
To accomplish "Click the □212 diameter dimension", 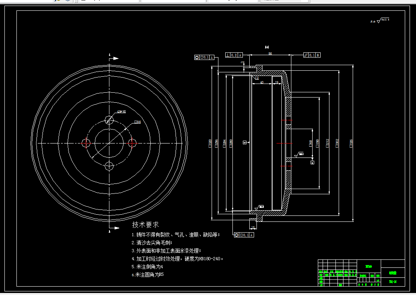I will pyautogui.click(x=327, y=144).
